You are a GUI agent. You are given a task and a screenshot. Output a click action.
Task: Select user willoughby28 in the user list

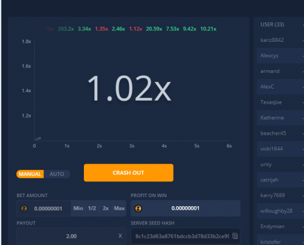pos(277,211)
